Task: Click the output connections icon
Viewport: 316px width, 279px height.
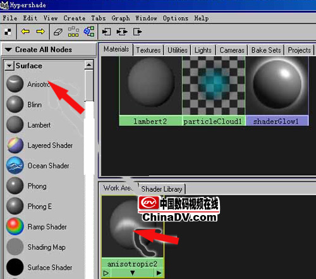Action: pos(138,32)
